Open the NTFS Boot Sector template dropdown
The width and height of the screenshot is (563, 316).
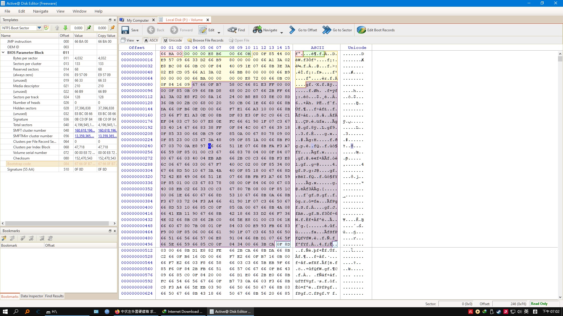[x=39, y=28]
